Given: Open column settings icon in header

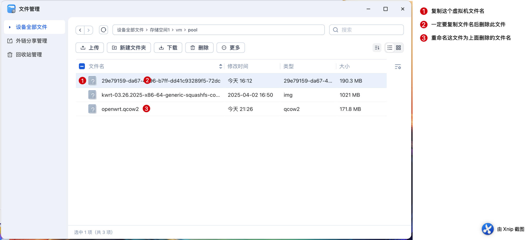Looking at the screenshot, I should (x=398, y=67).
